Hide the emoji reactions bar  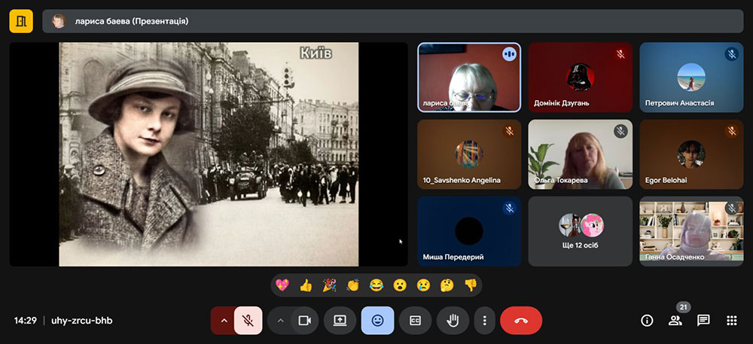point(377,321)
